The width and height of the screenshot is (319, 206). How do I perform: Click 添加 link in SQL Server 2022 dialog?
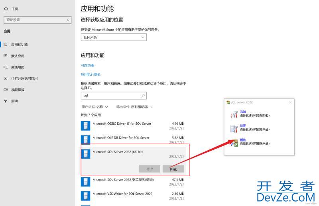[x=243, y=112]
